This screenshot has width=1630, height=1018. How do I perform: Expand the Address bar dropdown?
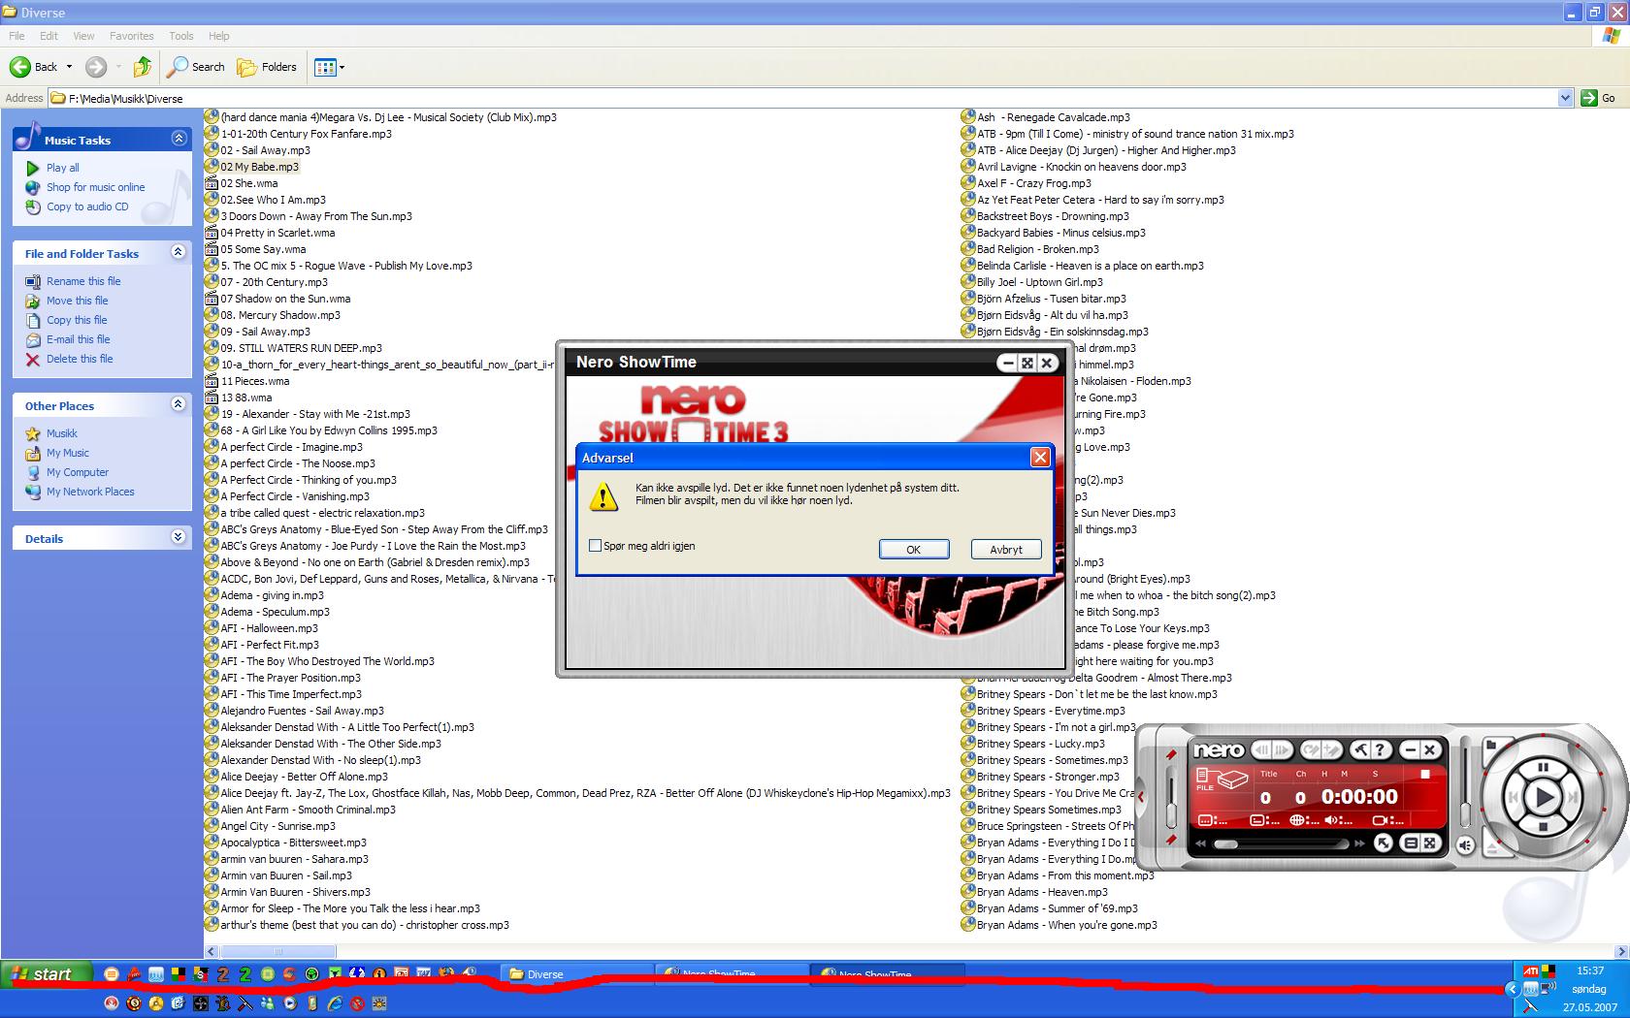tap(1564, 98)
